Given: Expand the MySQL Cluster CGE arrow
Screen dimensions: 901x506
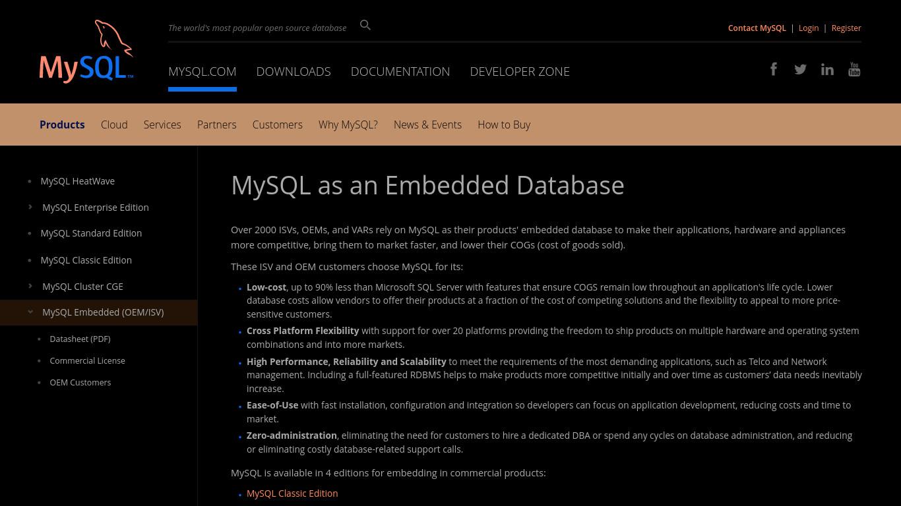Looking at the screenshot, I should (x=30, y=286).
